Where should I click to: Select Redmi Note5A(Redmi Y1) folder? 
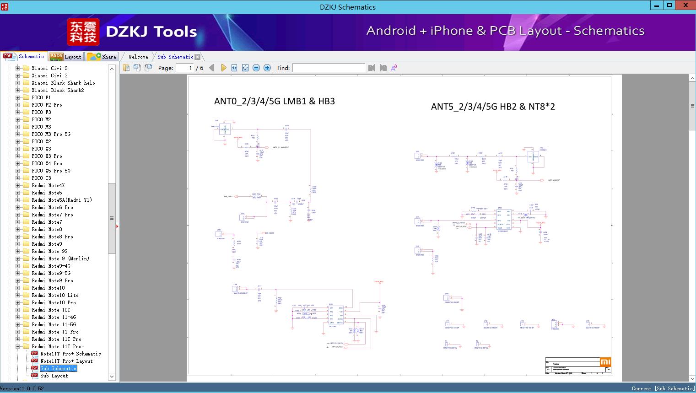pos(62,200)
